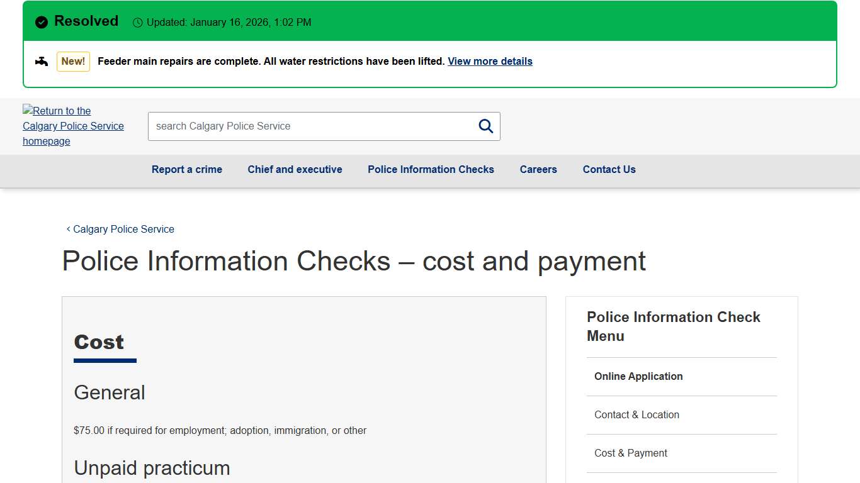Open the Contact Us navigation item
860x483 pixels.
(609, 169)
